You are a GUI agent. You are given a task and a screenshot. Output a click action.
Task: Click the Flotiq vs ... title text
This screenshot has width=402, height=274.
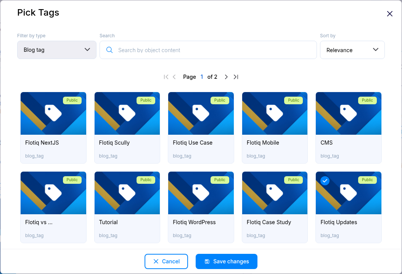(39, 222)
